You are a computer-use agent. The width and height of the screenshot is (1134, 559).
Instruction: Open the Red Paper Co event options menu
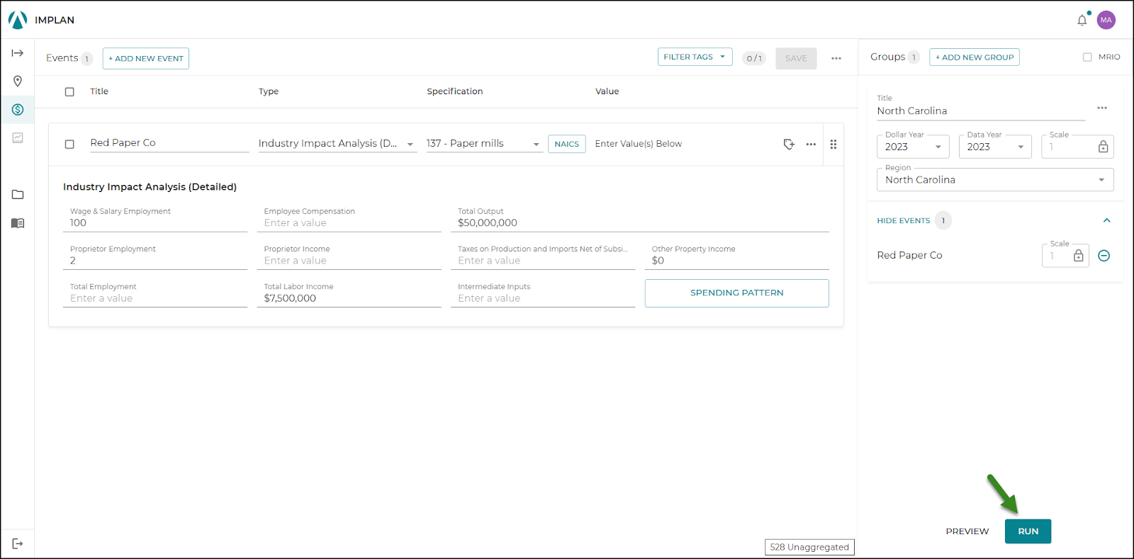811,144
